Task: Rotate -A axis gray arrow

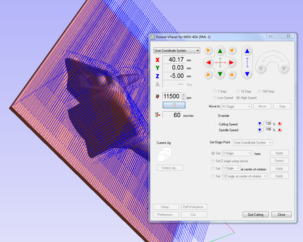Action: [284, 69]
